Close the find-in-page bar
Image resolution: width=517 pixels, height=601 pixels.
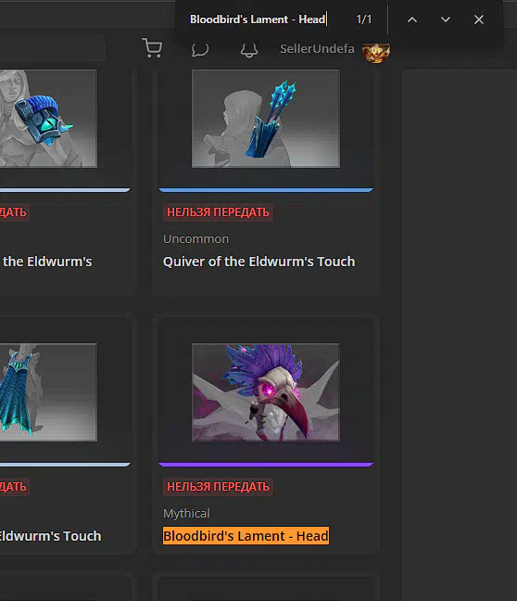479,19
